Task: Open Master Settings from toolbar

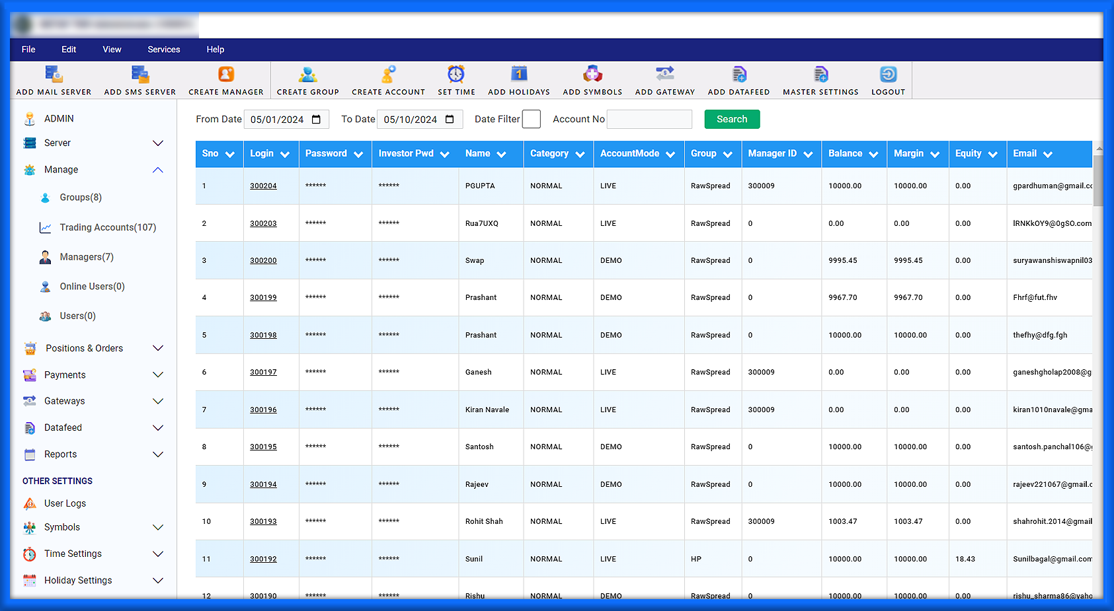Action: [x=820, y=74]
